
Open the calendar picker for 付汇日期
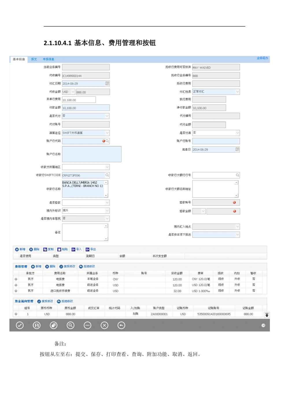click(x=107, y=84)
